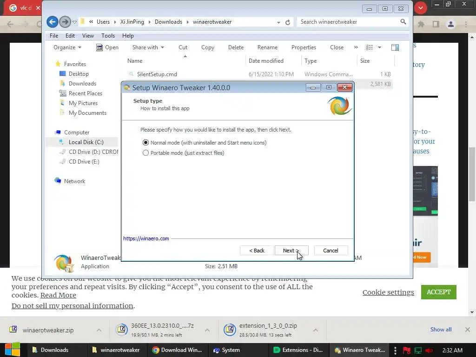Expand winaerotweaker.zip download options
The height and width of the screenshot is (357, 476).
99,330
